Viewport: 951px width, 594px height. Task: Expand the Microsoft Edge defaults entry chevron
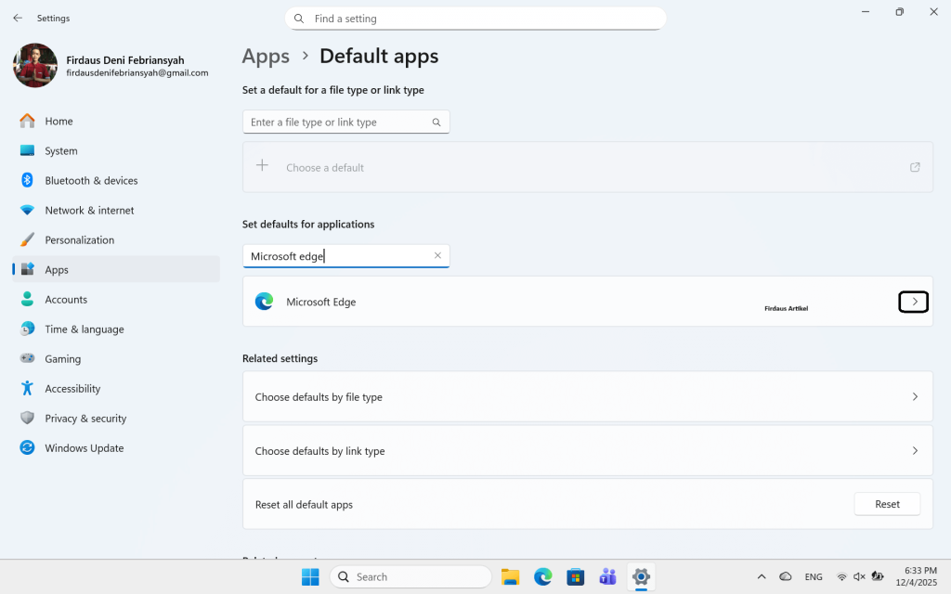[x=914, y=302]
